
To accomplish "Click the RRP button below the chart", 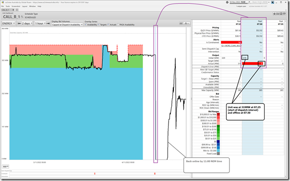I will 6,167.
